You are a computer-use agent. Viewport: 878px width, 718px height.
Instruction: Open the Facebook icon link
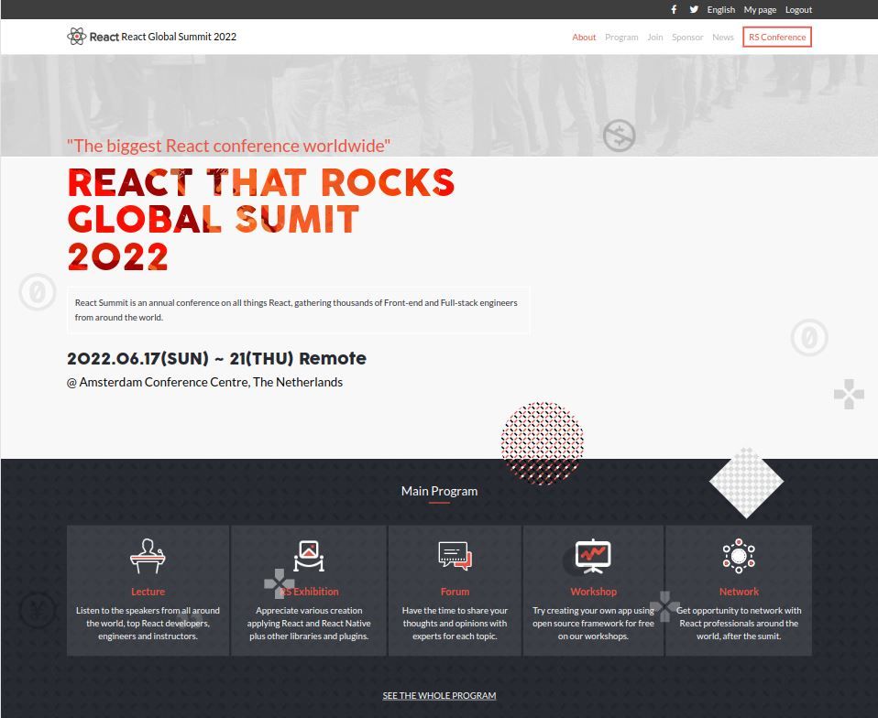(x=674, y=9)
